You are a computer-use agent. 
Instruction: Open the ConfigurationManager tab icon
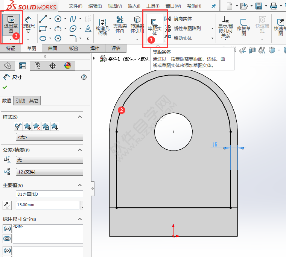(37, 66)
